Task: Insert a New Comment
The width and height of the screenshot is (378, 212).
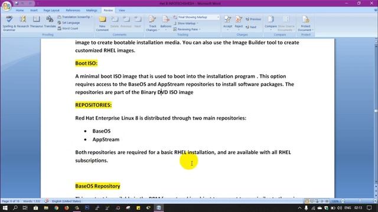Action: tap(102, 24)
